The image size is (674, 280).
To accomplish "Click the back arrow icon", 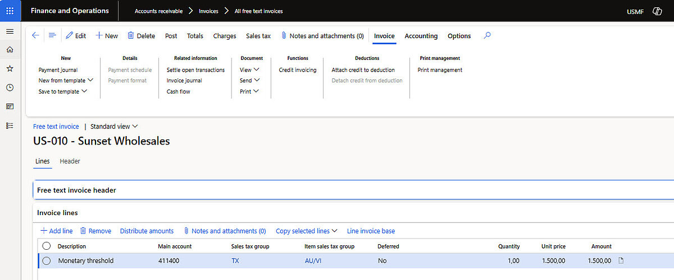I will pos(35,35).
